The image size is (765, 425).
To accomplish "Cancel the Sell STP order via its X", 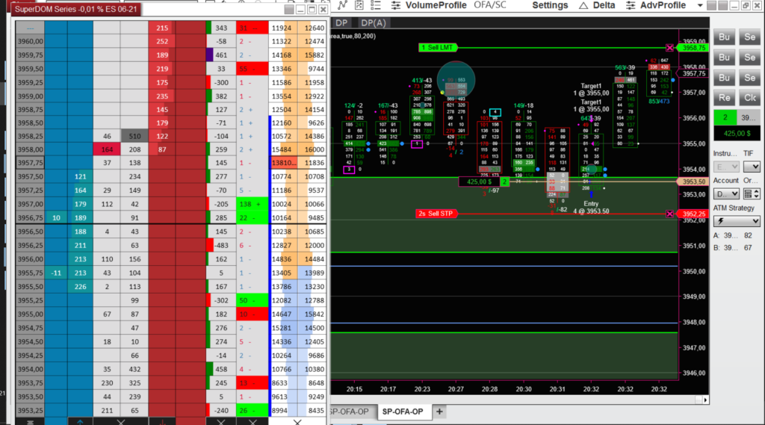I will (670, 214).
